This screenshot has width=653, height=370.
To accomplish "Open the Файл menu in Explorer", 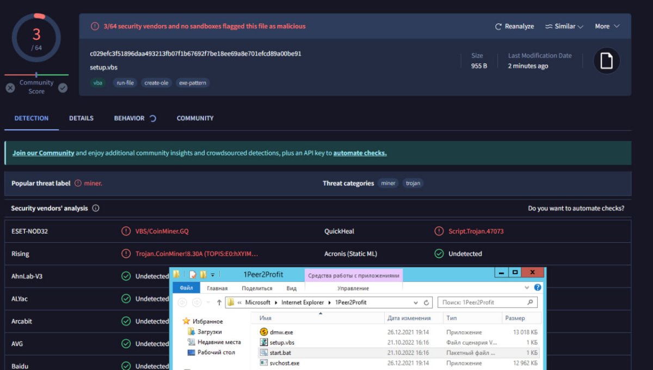I will click(x=186, y=288).
